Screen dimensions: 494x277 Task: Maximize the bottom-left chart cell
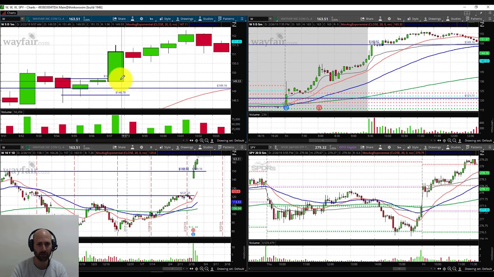(x=234, y=153)
